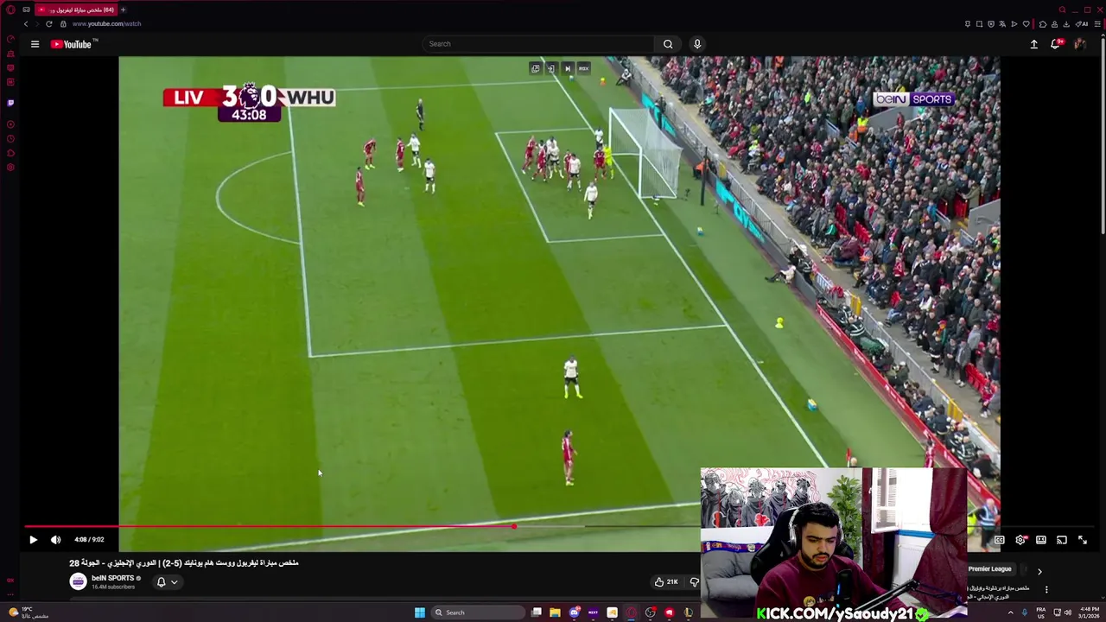The width and height of the screenshot is (1106, 622).
Task: Open the beIN SPORTS channel name link
Action: pyautogui.click(x=113, y=578)
